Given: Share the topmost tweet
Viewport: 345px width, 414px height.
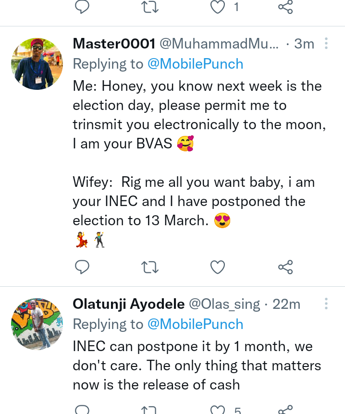Looking at the screenshot, I should click(x=285, y=6).
